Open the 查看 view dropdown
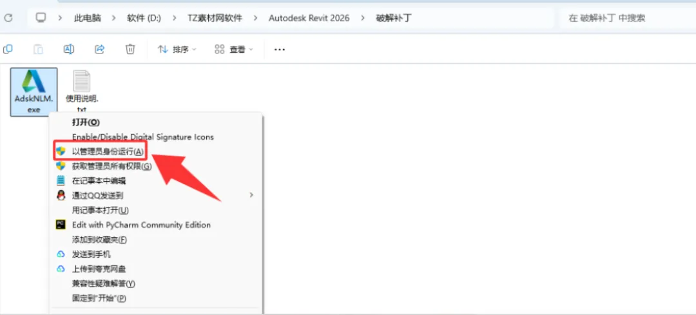 pyautogui.click(x=234, y=49)
